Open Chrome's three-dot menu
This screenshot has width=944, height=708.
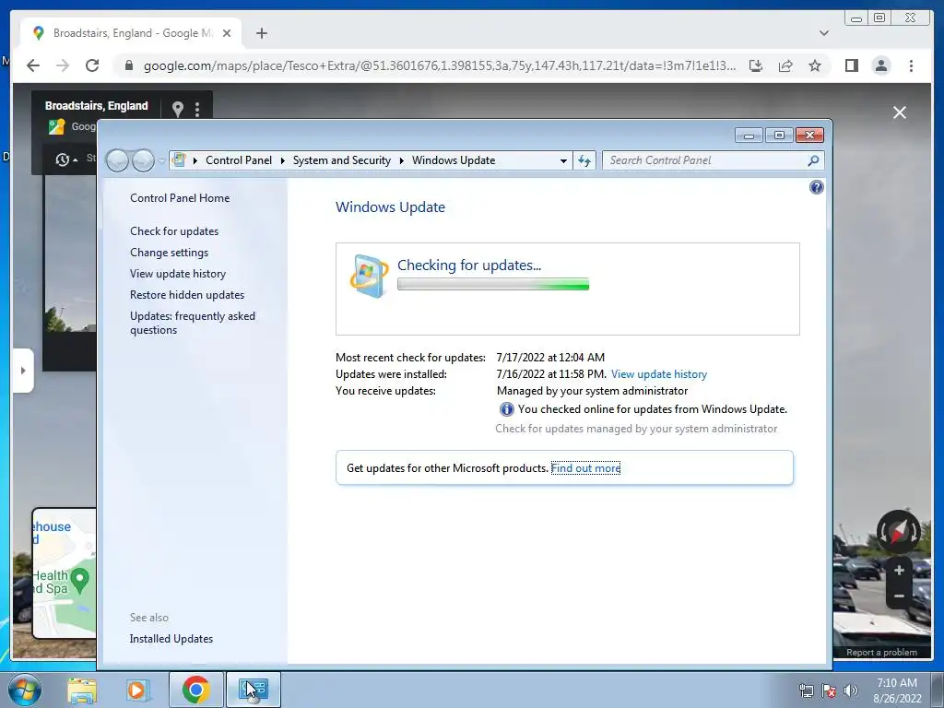point(911,65)
